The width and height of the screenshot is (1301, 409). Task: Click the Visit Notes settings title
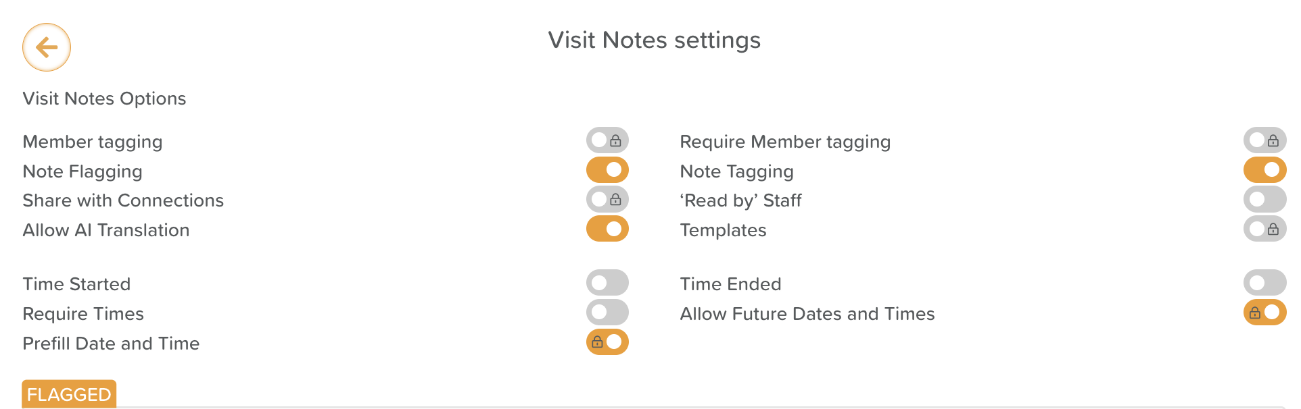coord(654,40)
